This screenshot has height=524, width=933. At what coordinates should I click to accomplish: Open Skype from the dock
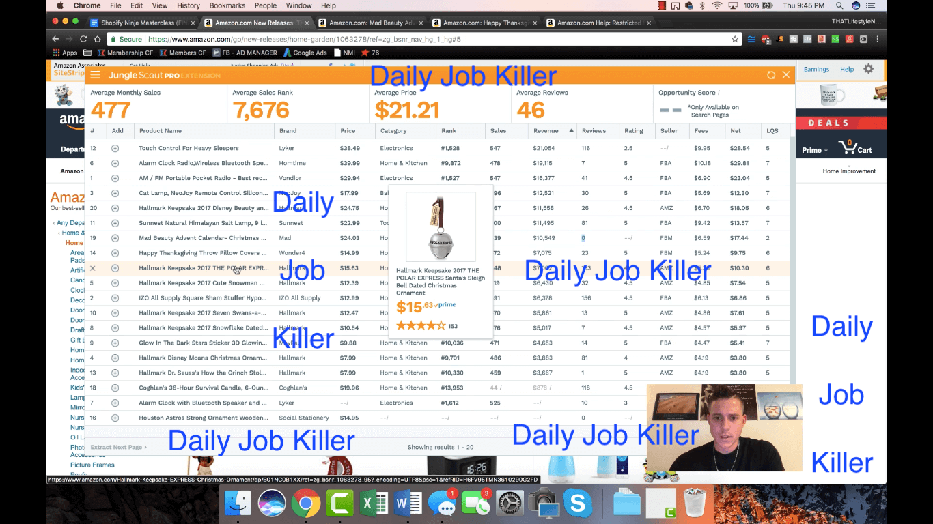577,504
